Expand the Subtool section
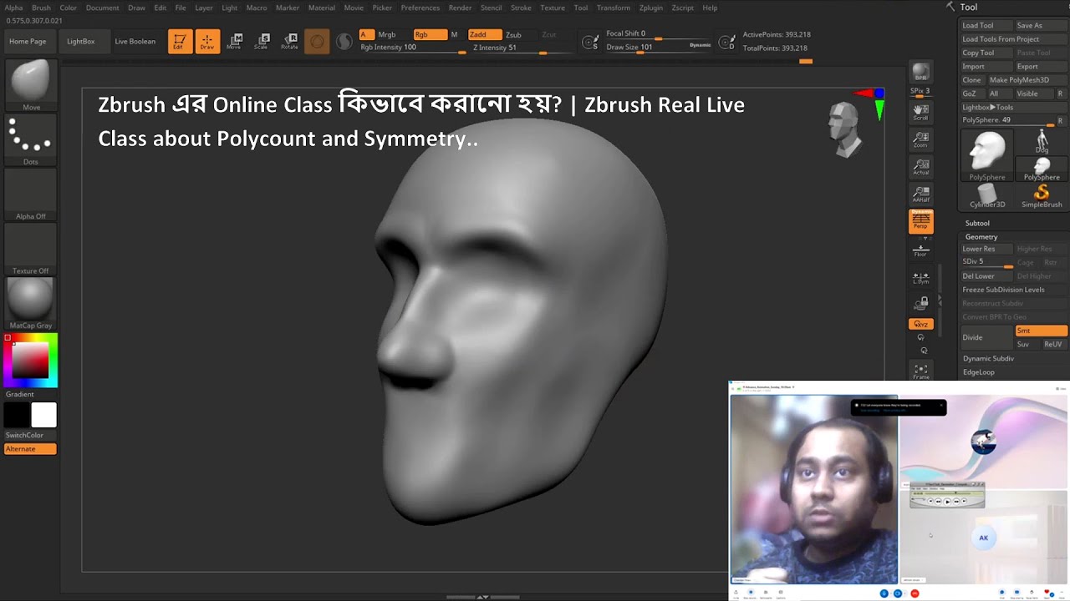The width and height of the screenshot is (1070, 601). (977, 223)
